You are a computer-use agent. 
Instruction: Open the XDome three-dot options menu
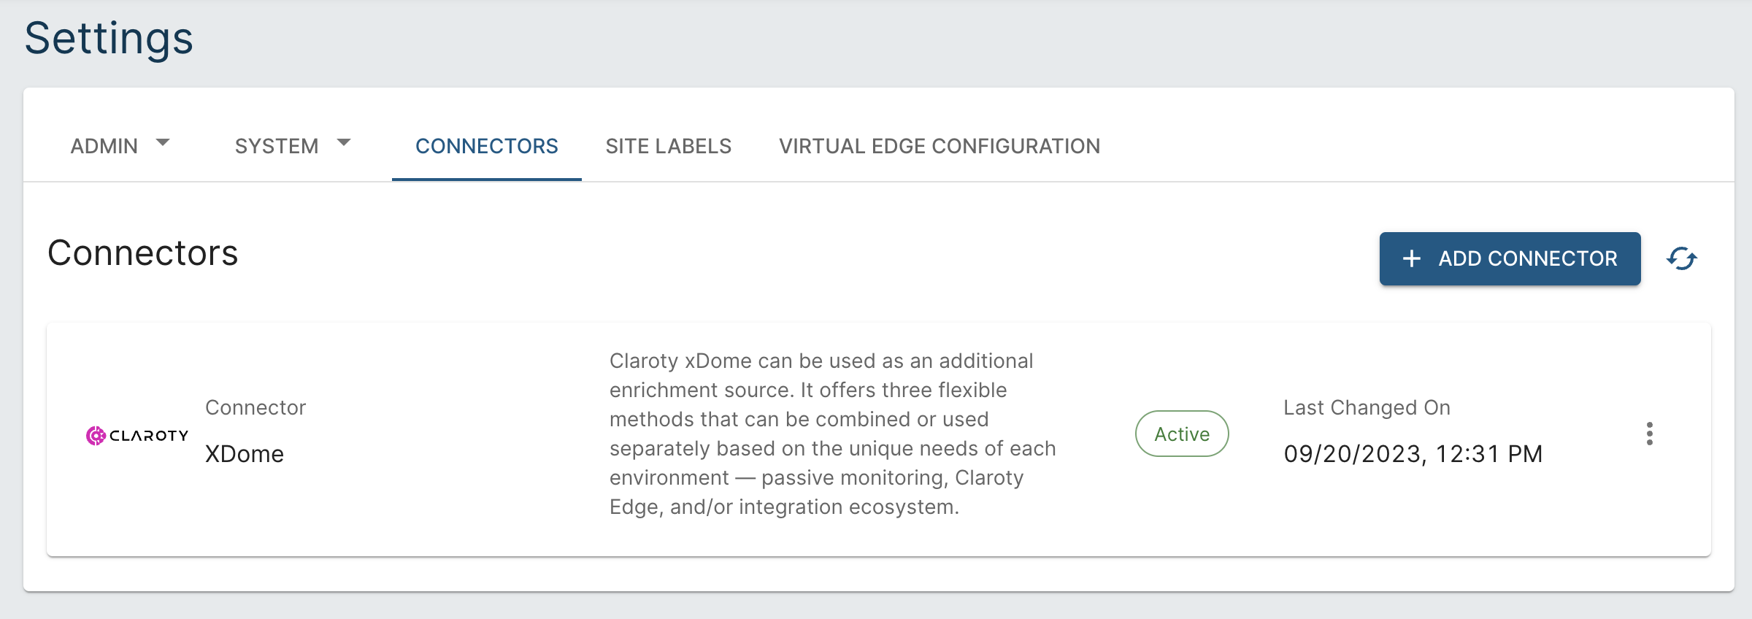coord(1649,434)
